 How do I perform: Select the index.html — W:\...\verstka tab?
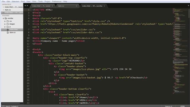tap(92, 6)
